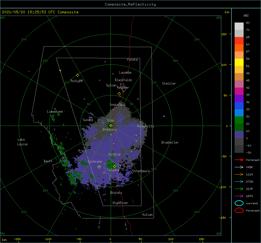Click the dBZ label above the color bar

point(246,15)
